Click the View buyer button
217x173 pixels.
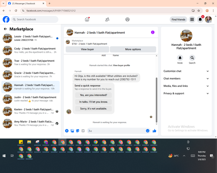click(87, 49)
